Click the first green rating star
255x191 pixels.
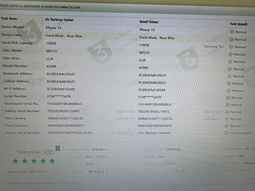[16, 161]
